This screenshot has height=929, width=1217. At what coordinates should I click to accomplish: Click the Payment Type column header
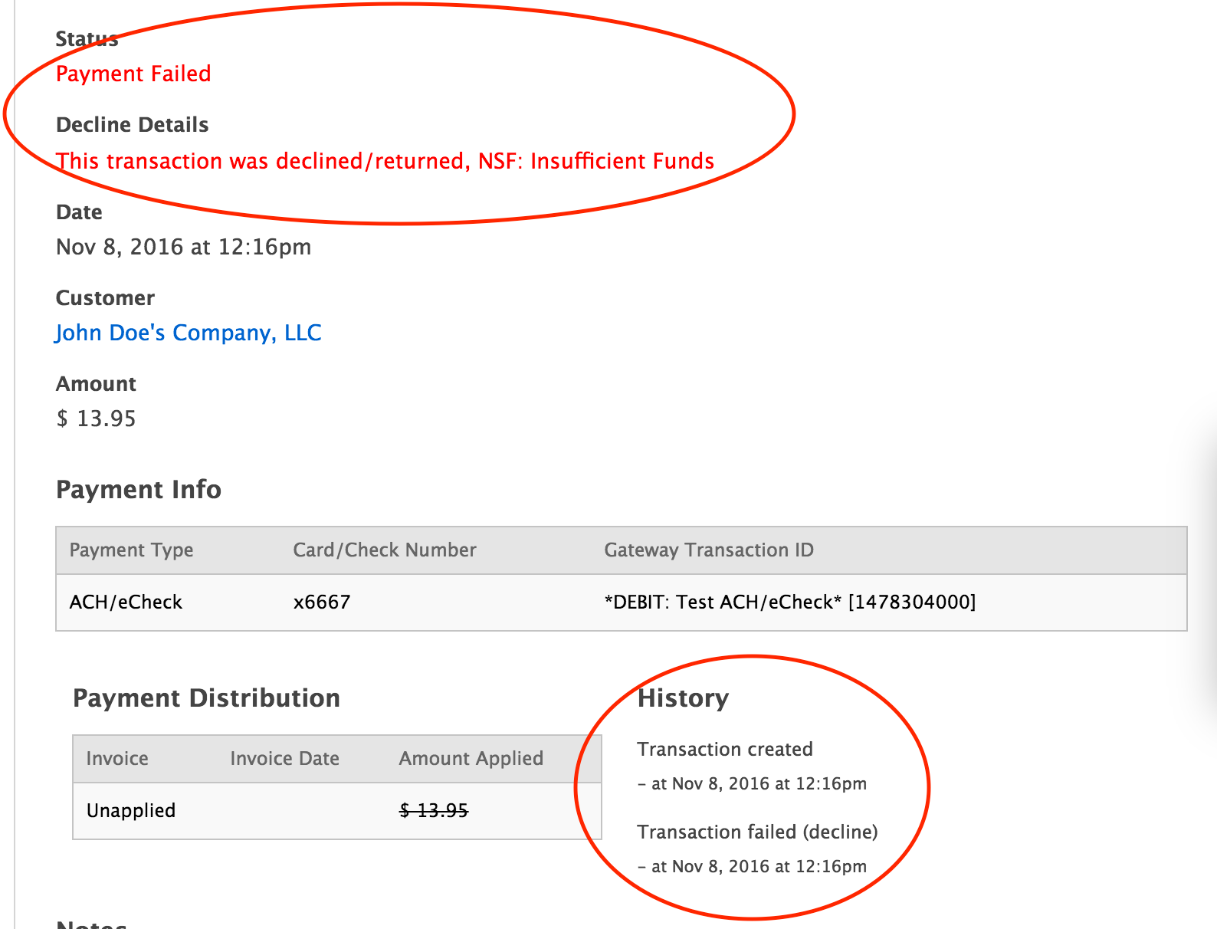pos(131,550)
